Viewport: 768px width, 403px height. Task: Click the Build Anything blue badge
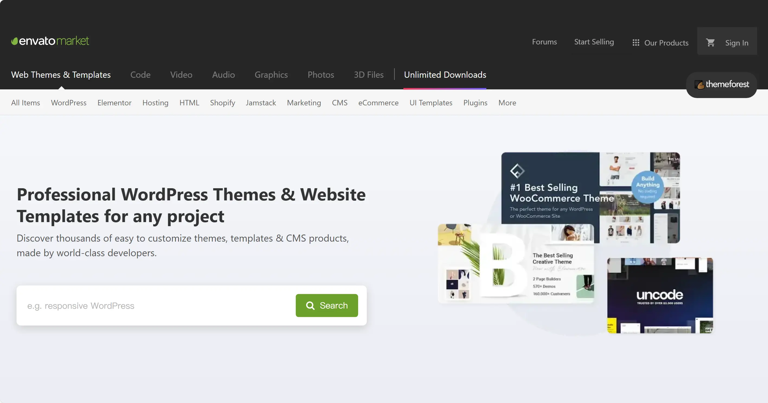coord(648,187)
